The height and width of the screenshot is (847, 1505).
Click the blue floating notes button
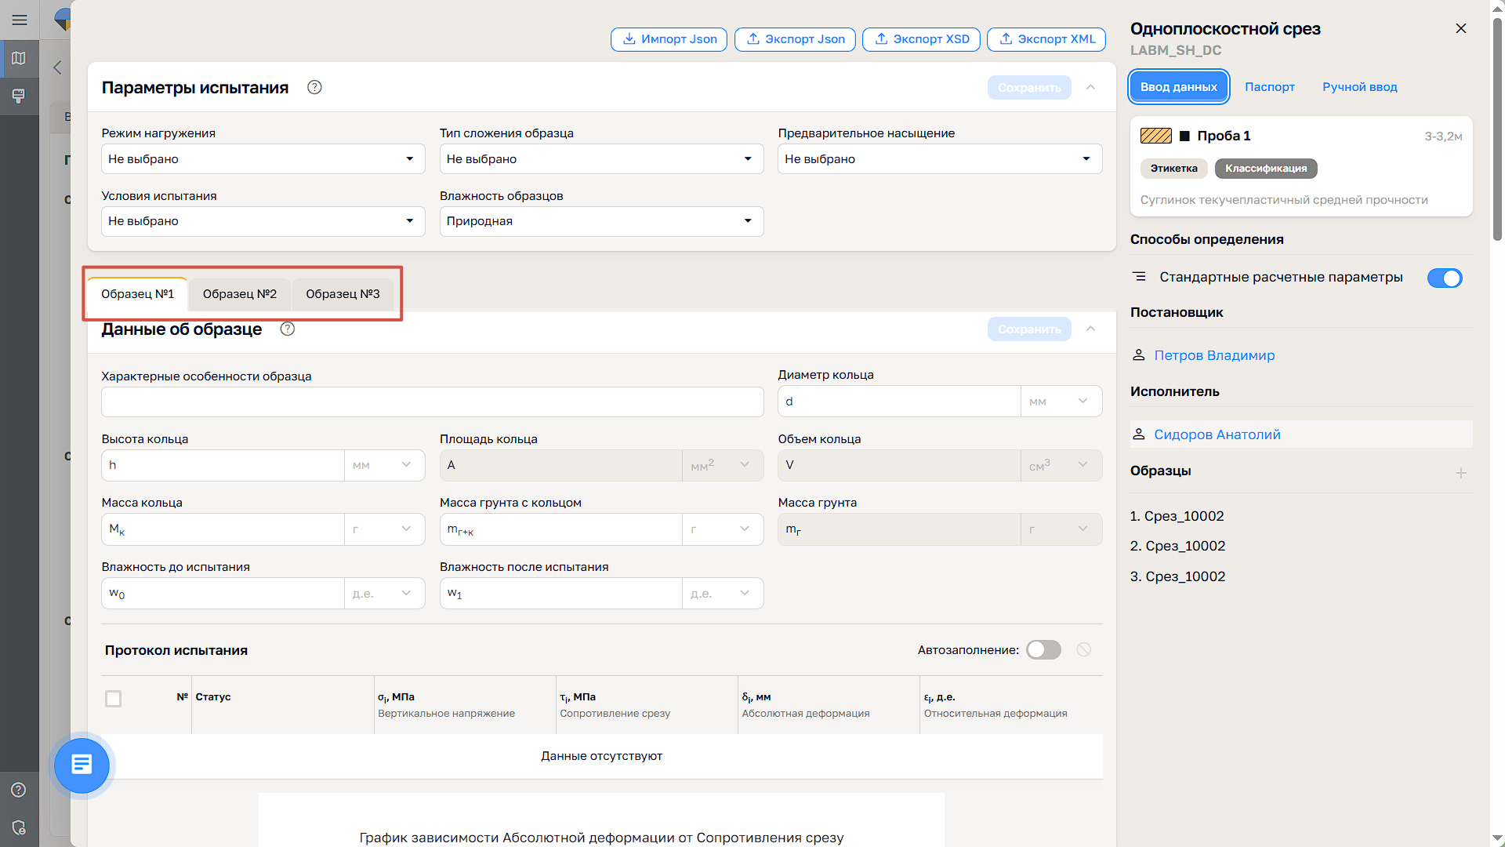click(82, 765)
